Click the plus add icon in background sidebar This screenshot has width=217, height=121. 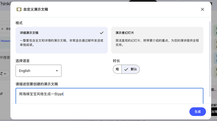[x=2, y=29]
